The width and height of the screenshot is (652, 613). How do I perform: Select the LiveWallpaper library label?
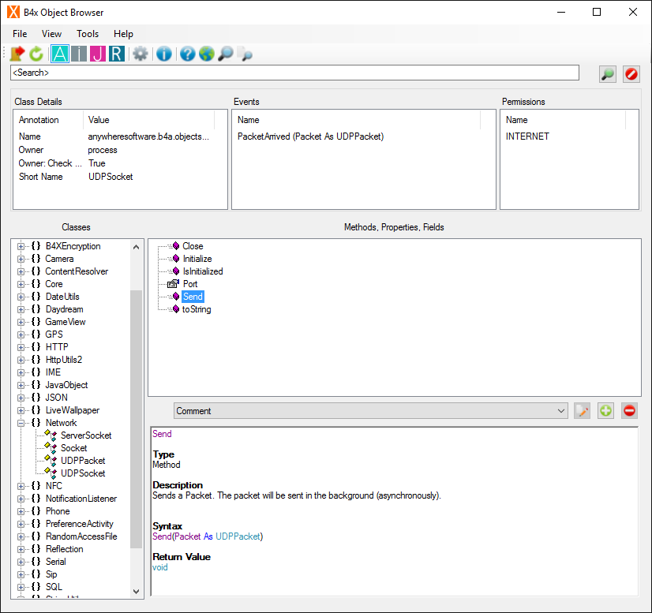(73, 410)
